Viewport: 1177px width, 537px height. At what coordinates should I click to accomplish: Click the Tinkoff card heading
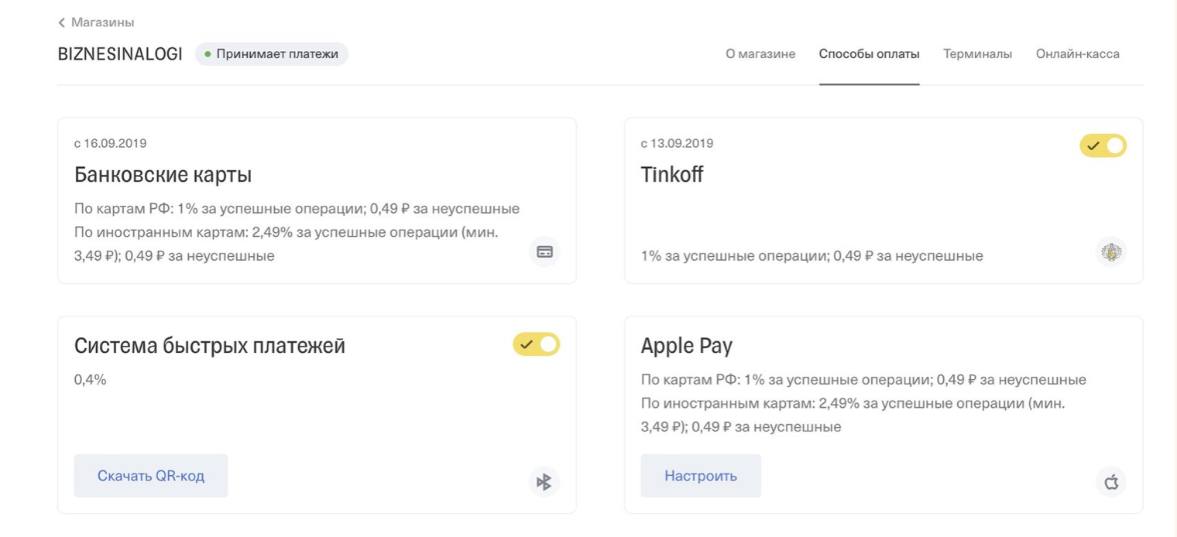pyautogui.click(x=672, y=175)
